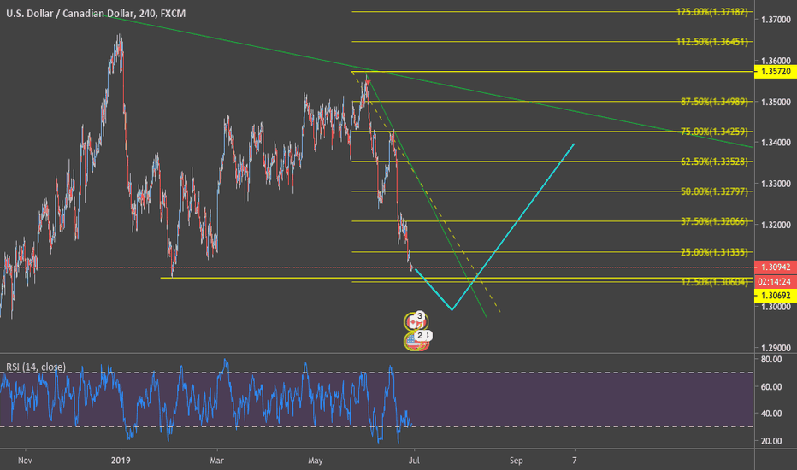Select the 125.00%(1.37182) Fibonacci level label
The image size is (797, 470).
(x=711, y=12)
